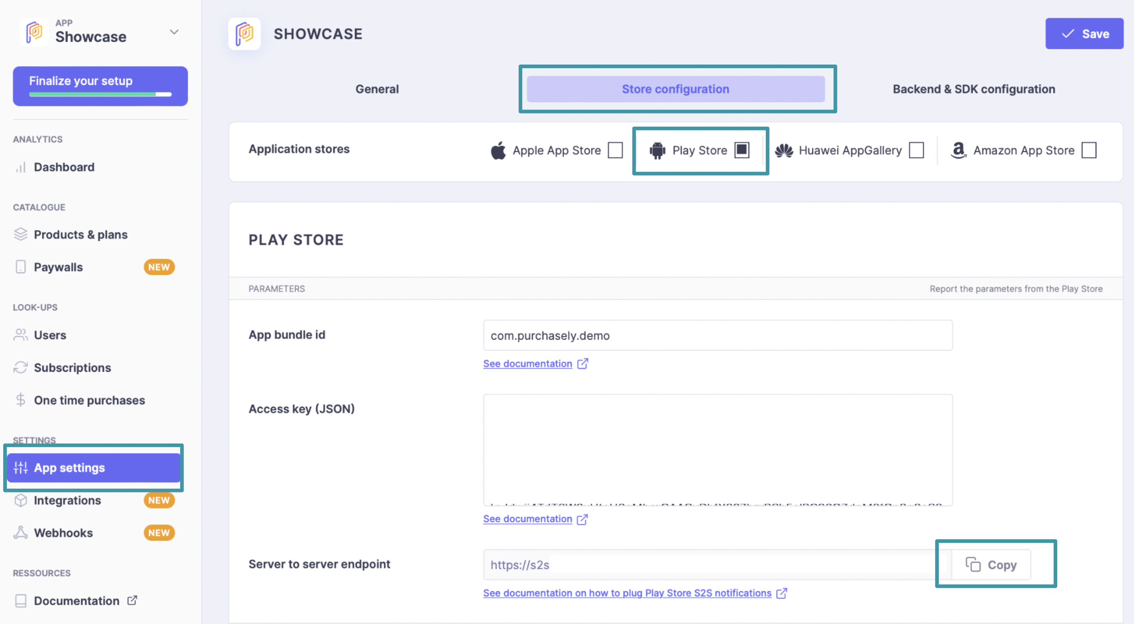
Task: Click the App bundle id input field
Action: 717,335
